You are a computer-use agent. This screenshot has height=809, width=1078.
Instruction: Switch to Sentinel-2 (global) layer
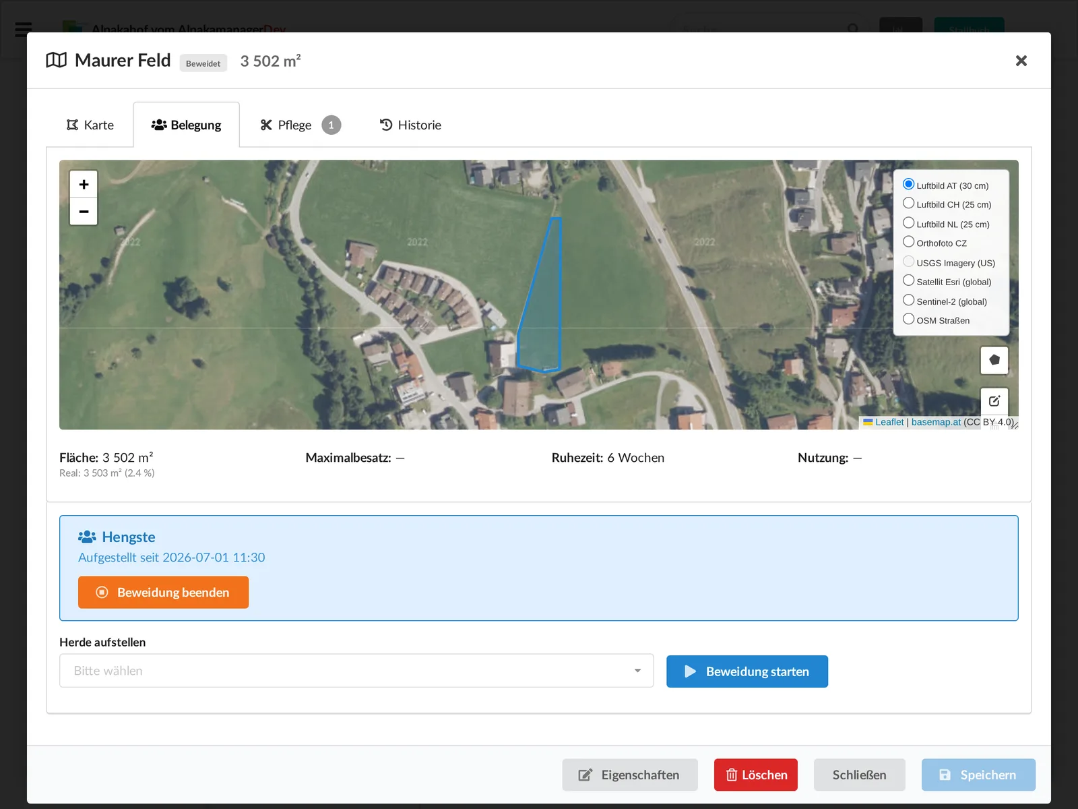[908, 300]
